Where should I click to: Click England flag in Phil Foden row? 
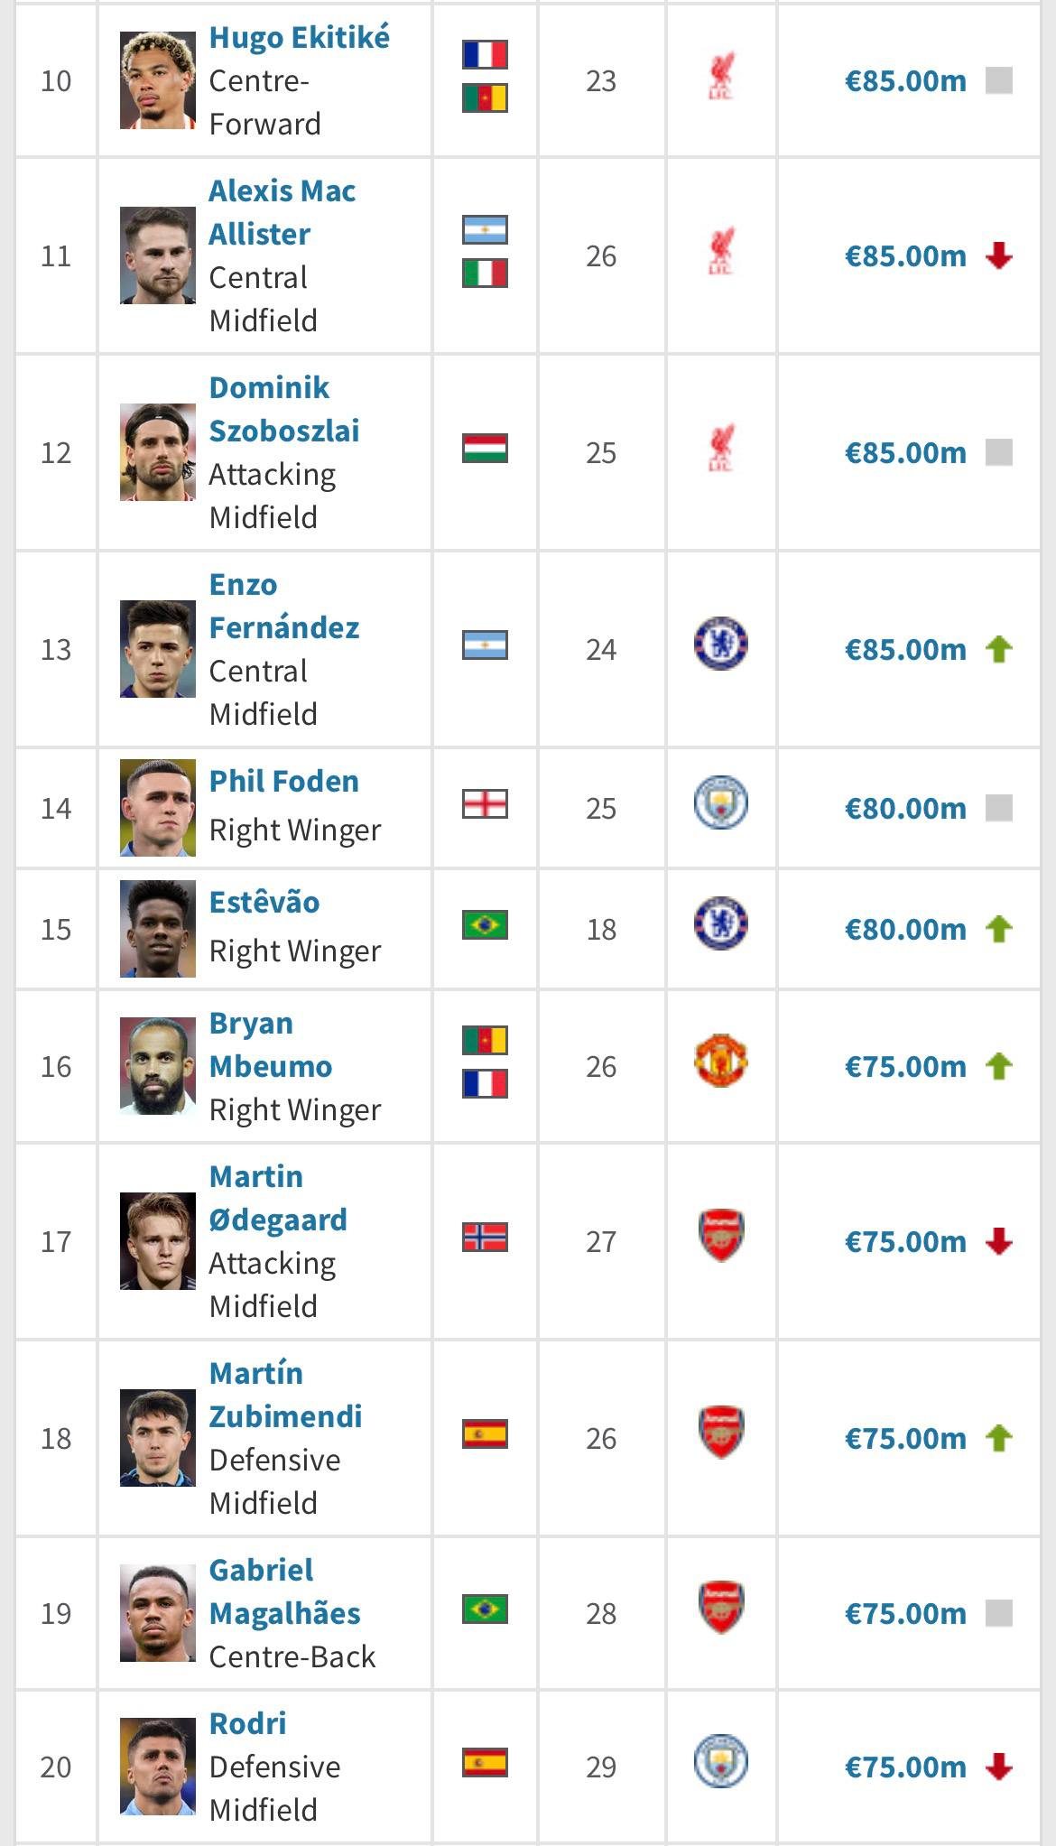click(485, 803)
